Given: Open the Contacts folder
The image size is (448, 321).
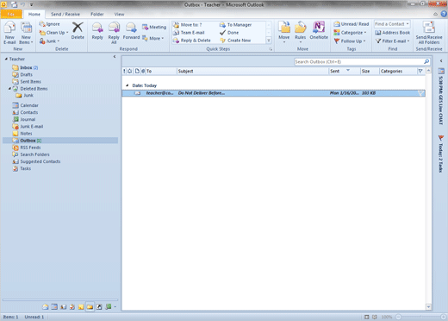Looking at the screenshot, I should click(25, 112).
